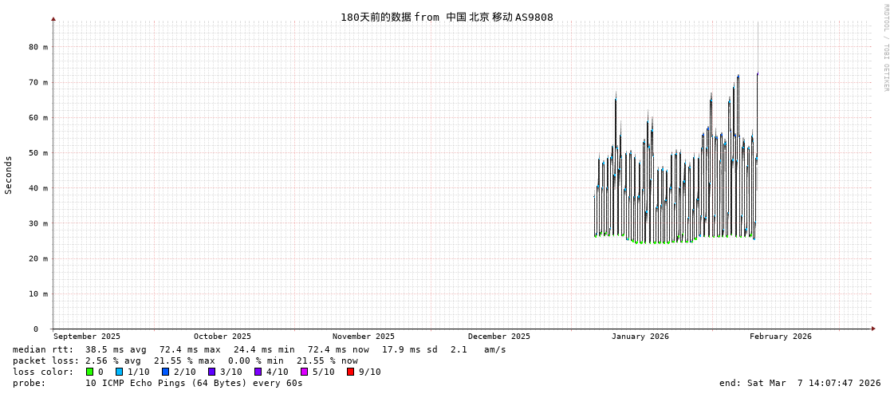Image resolution: width=894 pixels, height=394 pixels.
Task: Click the graph title mentioning AS9808
Action: (x=447, y=18)
